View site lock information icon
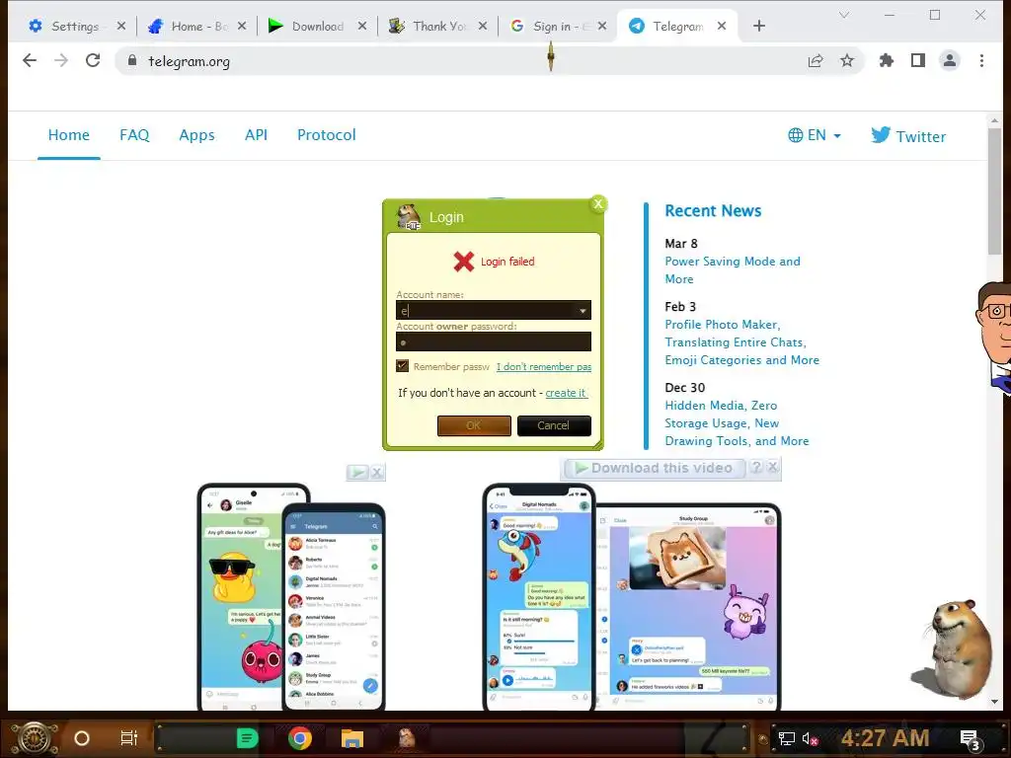Image resolution: width=1011 pixels, height=758 pixels. point(132,60)
